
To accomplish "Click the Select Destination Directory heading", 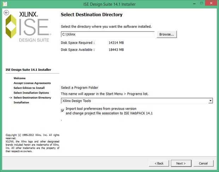I will click(91, 15).
